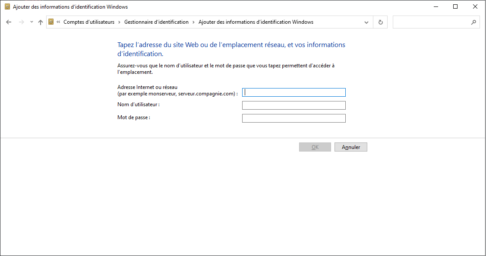Maximize the credentials window
Image resolution: width=486 pixels, height=256 pixels.
coord(455,7)
